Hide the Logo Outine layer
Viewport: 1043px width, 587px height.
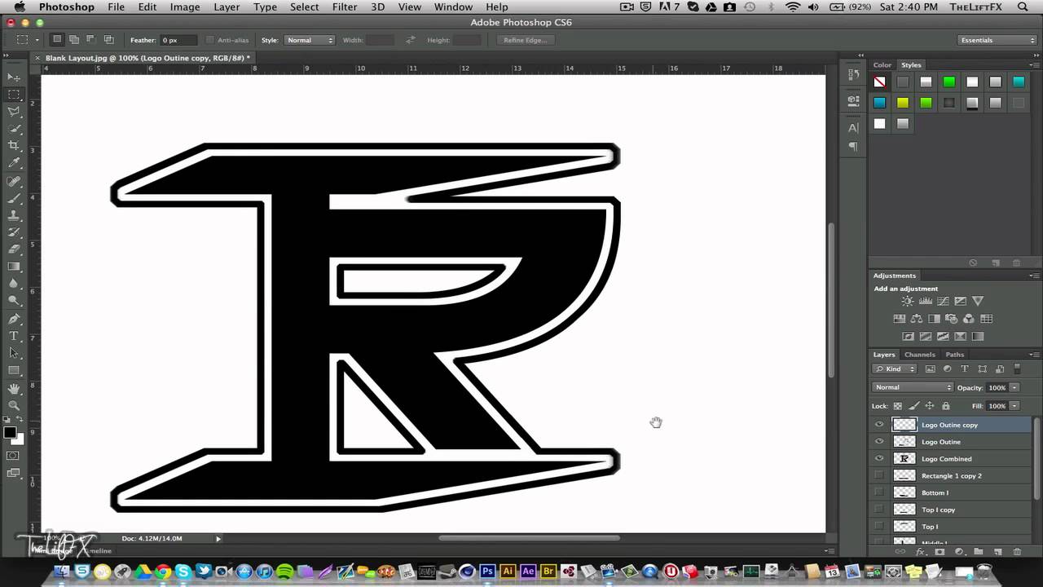pos(878,442)
